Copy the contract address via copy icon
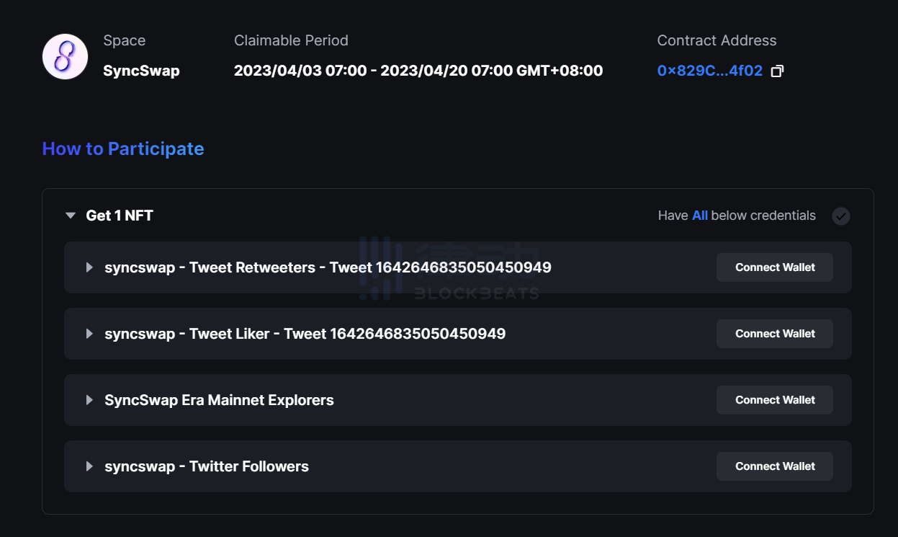Screen dimensions: 898x537 tap(777, 71)
